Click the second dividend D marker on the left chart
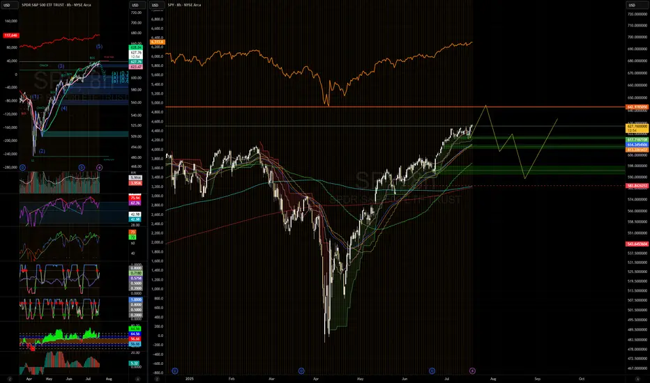Screen dimensions: 650x383 82,167
